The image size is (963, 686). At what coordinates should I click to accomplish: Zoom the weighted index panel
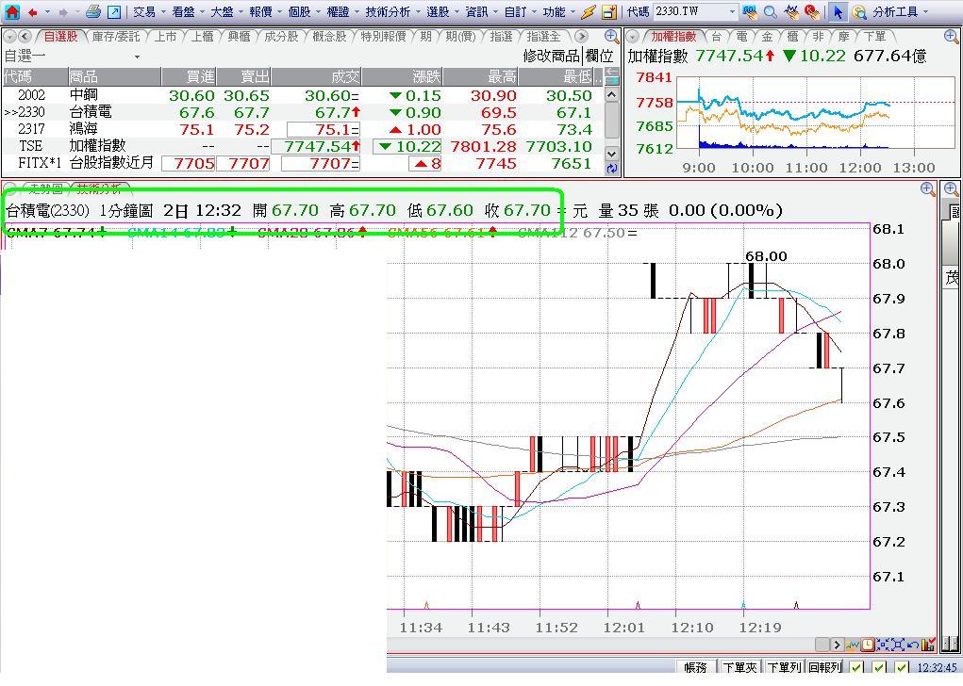click(x=951, y=37)
